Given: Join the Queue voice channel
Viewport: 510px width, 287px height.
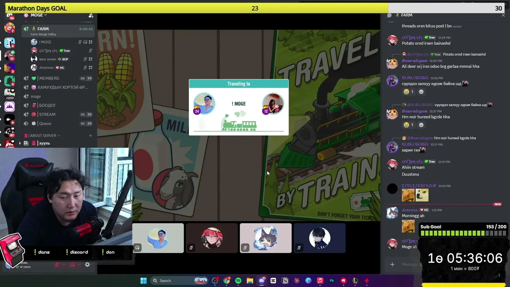Looking at the screenshot, I should coord(59,124).
